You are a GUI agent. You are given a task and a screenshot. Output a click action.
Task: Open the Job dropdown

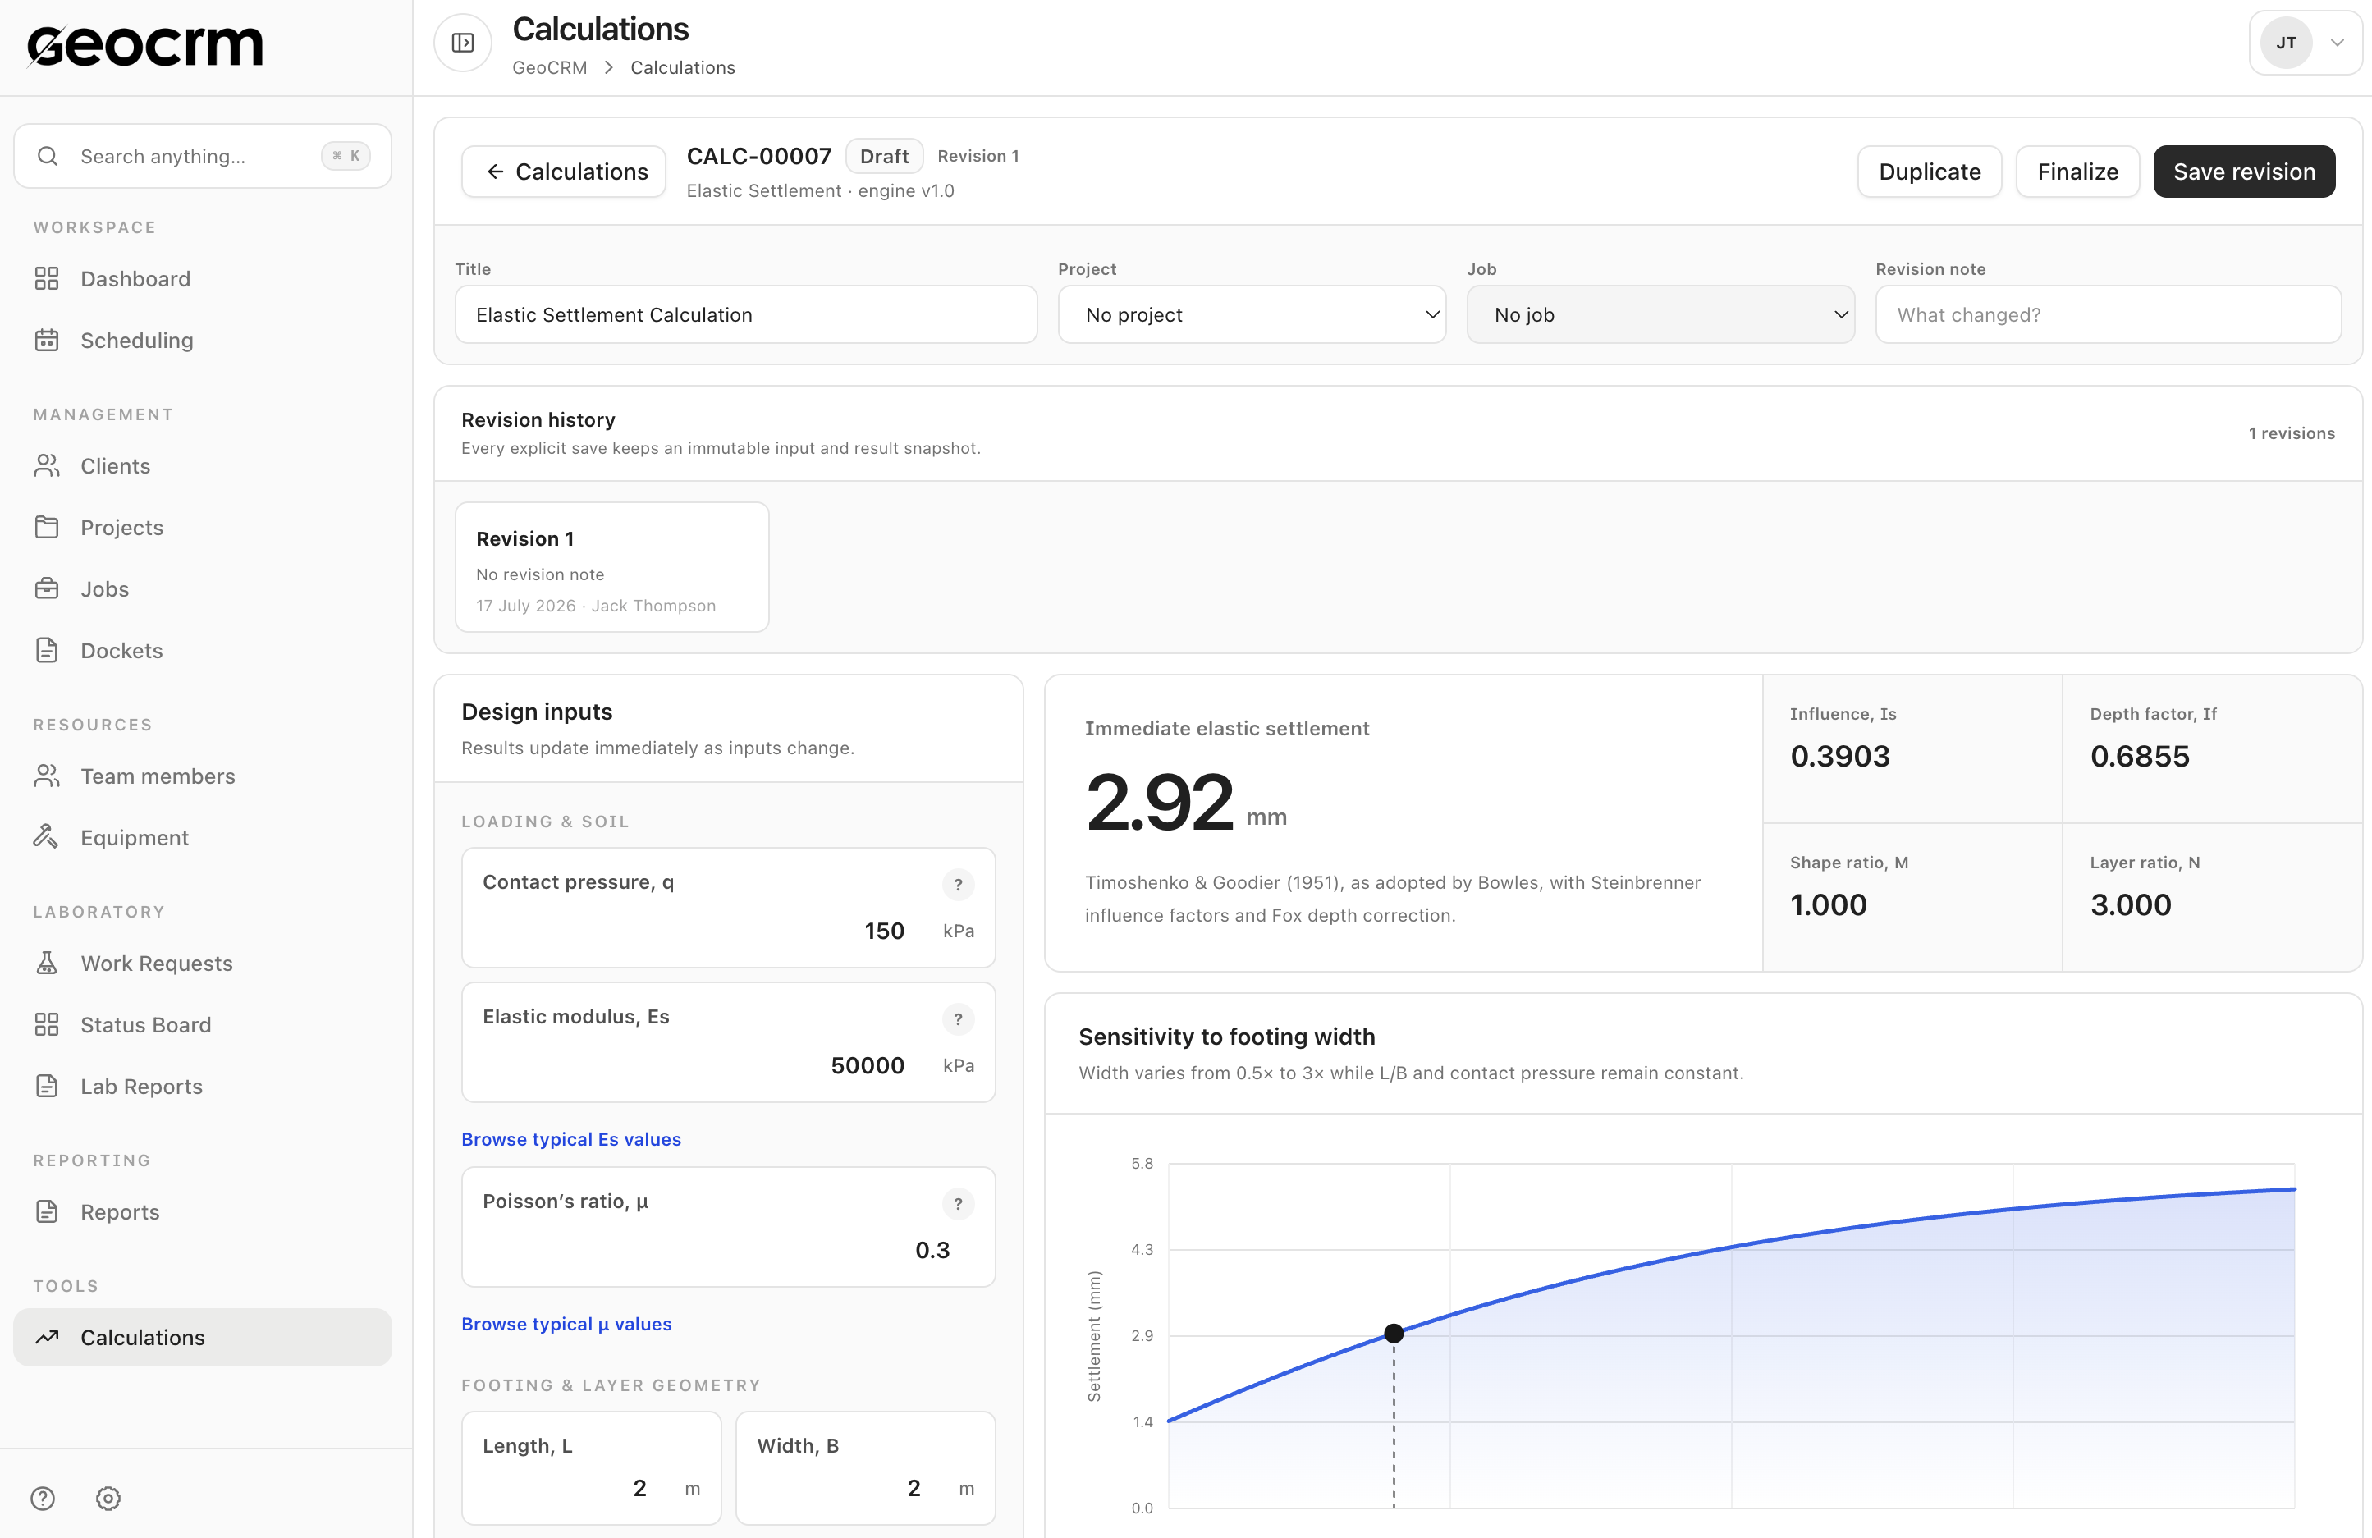1660,315
